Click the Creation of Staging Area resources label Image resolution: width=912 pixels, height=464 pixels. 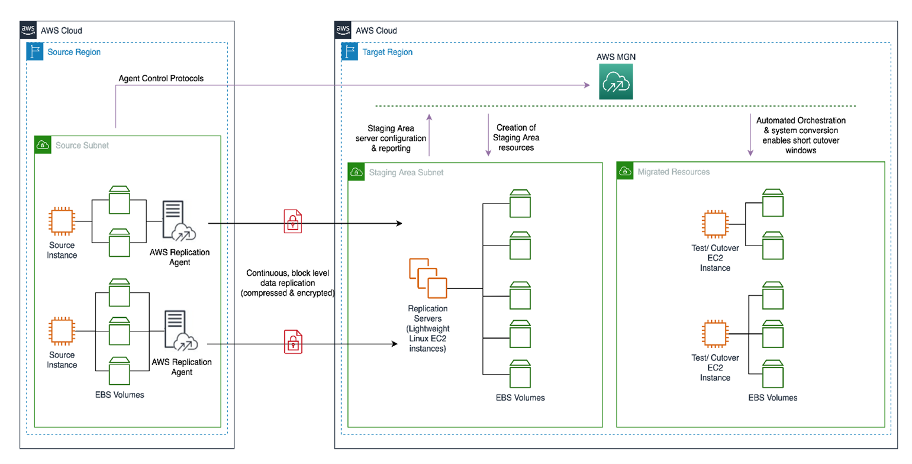coord(515,137)
